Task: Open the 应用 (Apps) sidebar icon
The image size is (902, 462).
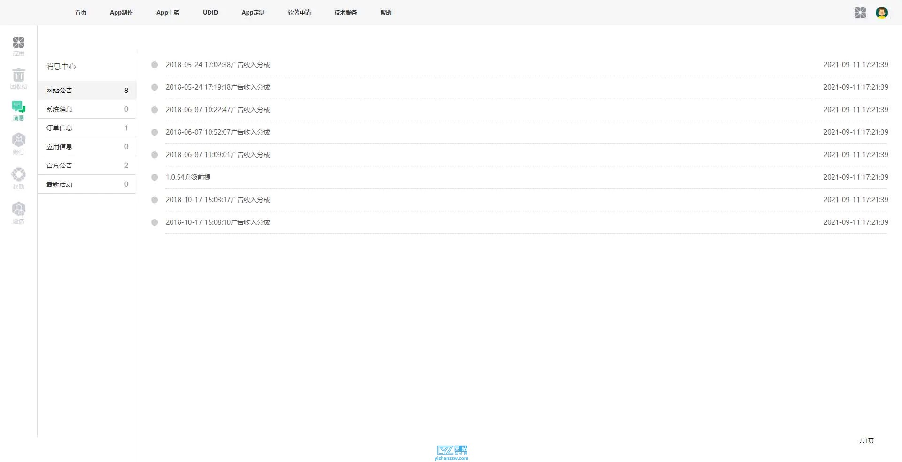Action: coord(19,46)
